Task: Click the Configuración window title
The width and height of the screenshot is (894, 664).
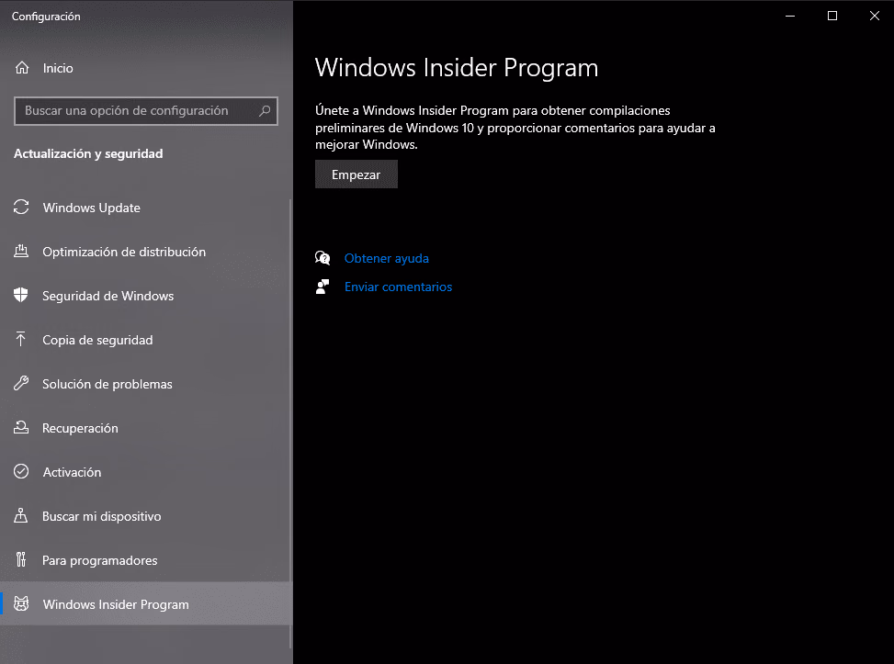Action: (x=46, y=17)
